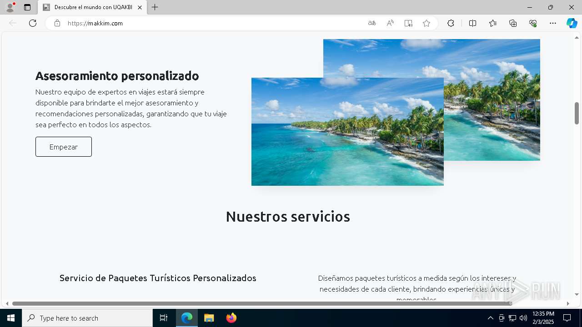Click the 'Asesoramiento personalizado' heading
This screenshot has width=582, height=327.
click(117, 75)
